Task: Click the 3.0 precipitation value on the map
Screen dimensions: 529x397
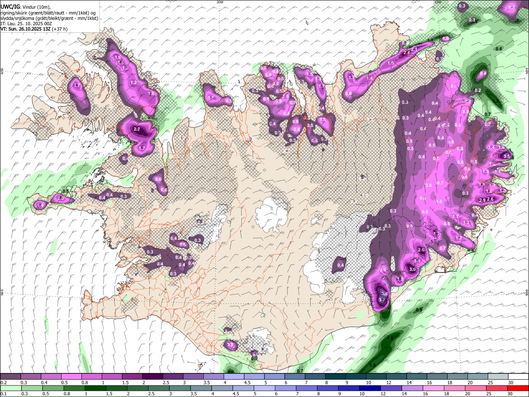Action: (412, 269)
